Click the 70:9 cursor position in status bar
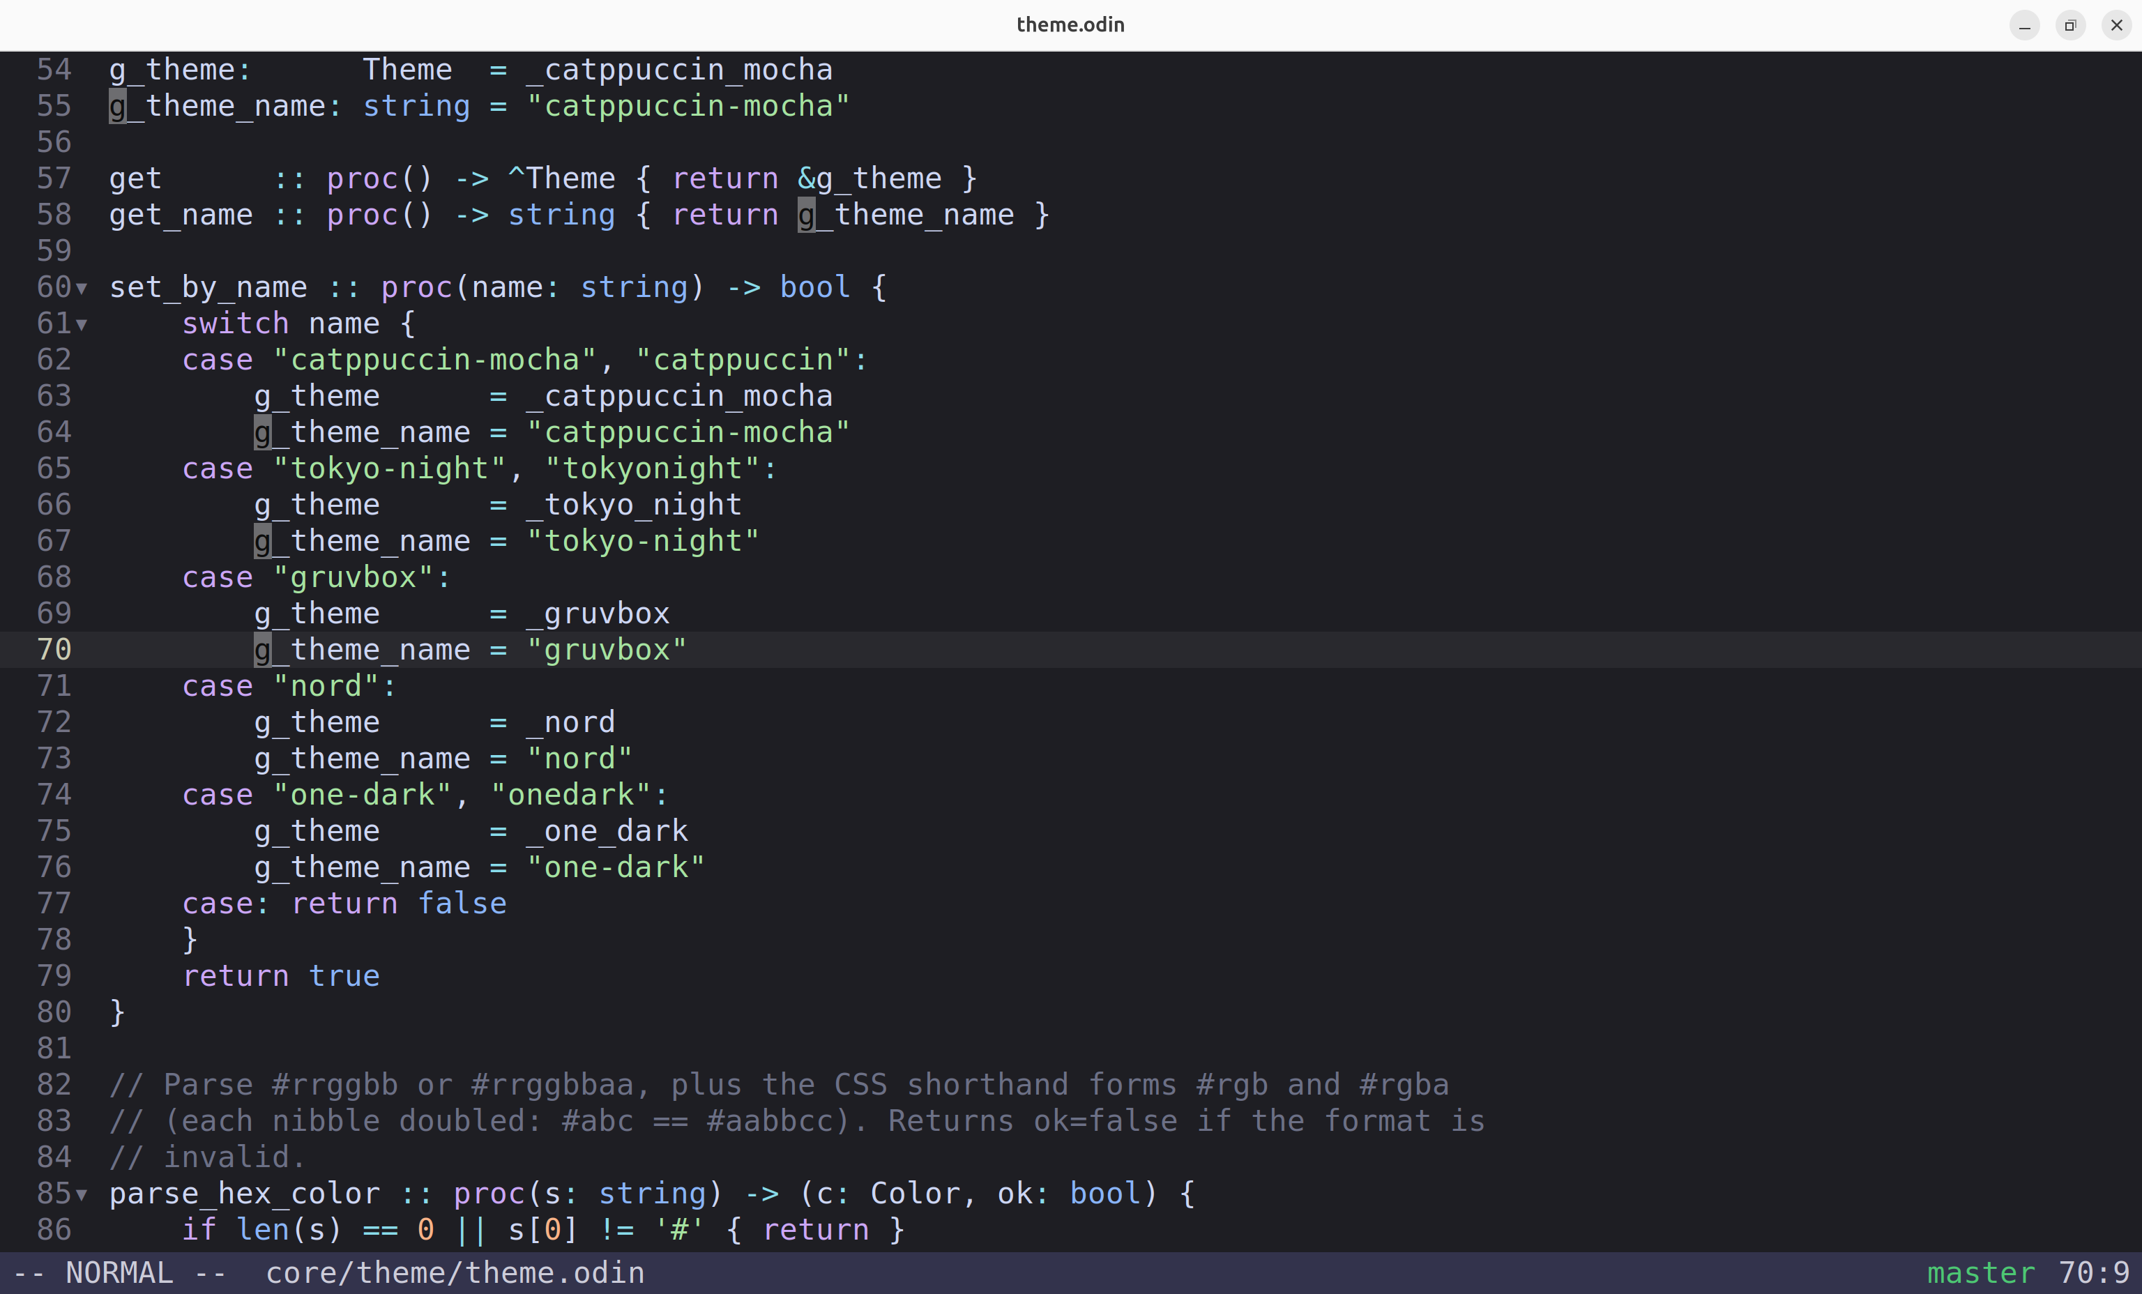Screen dimensions: 2142x1294 [2093, 1273]
